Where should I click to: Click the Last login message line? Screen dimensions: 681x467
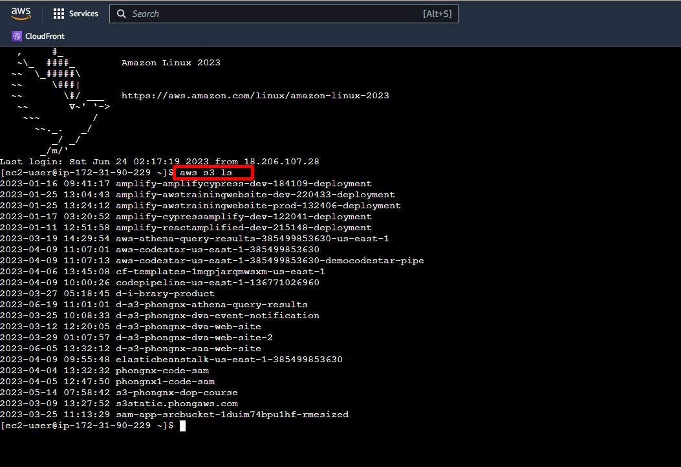pos(159,162)
